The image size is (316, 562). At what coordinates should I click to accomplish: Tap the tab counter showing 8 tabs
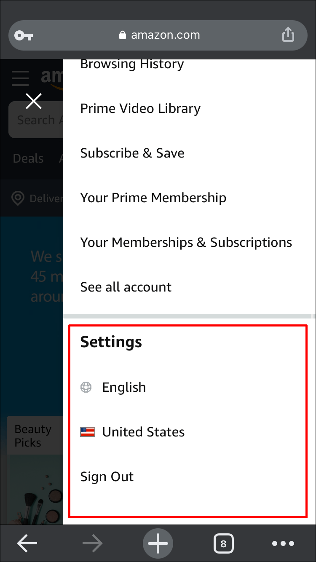pyautogui.click(x=224, y=543)
